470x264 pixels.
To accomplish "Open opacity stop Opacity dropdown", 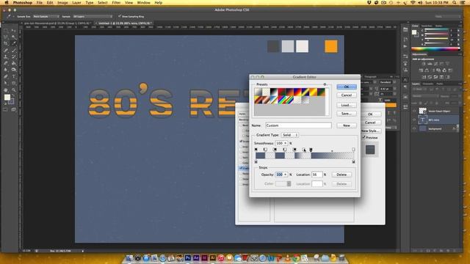I will click(286, 175).
